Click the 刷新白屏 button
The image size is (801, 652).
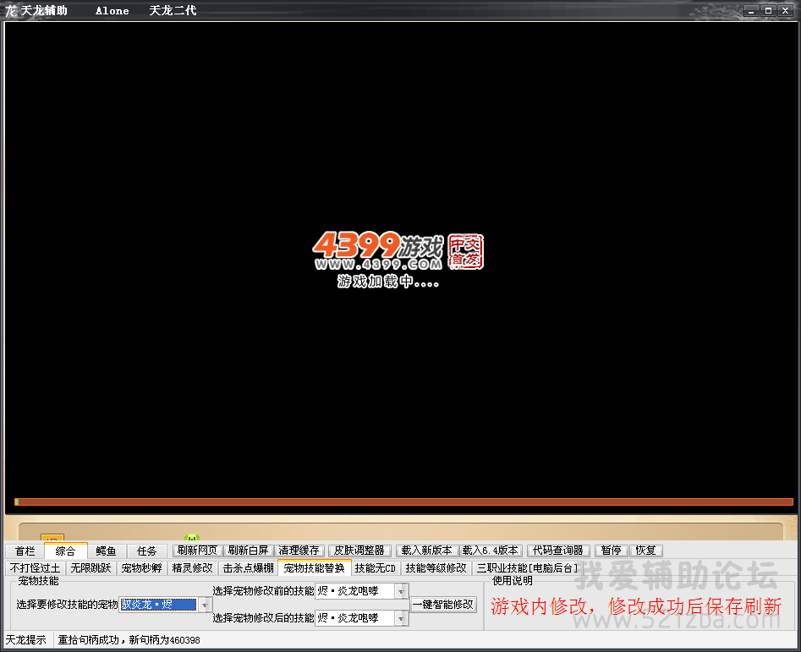pyautogui.click(x=249, y=551)
